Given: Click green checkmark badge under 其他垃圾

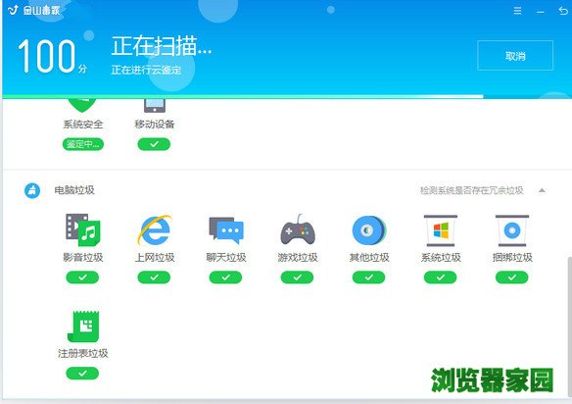Looking at the screenshot, I should 368,278.
